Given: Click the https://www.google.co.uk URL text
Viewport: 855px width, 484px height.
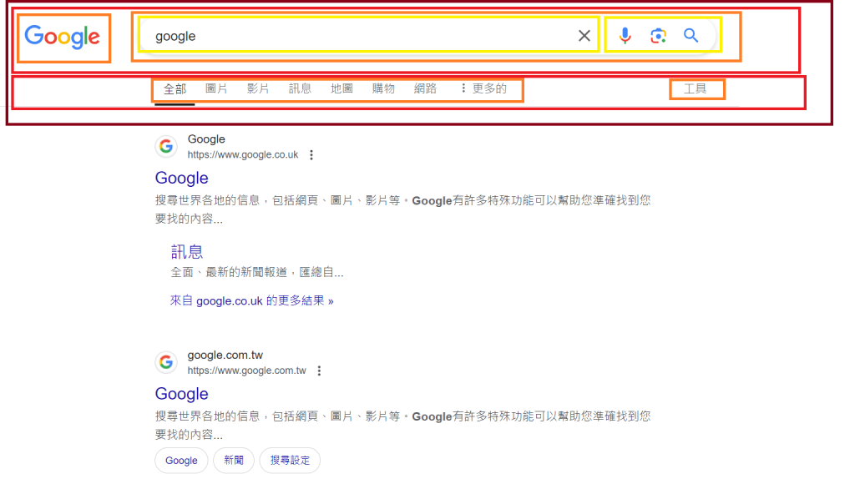Looking at the screenshot, I should 243,154.
